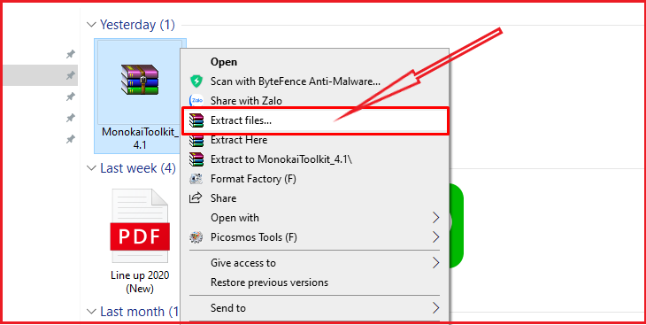Expand the Open with submenu arrow
Image resolution: width=646 pixels, height=325 pixels.
435,217
